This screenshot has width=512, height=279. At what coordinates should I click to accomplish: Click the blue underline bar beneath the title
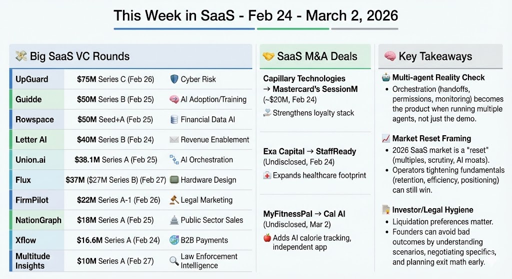point(184,29)
